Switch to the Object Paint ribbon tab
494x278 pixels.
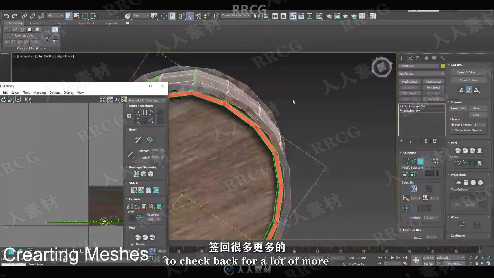tap(86, 23)
